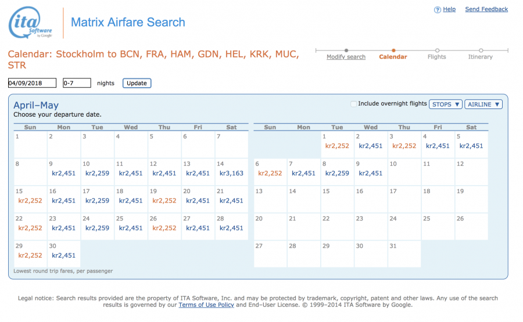
Task: Click the Itinerary step label
Action: [480, 57]
